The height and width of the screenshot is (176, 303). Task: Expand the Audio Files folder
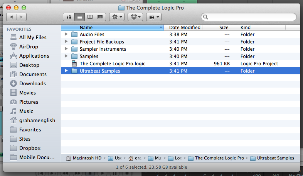66,35
